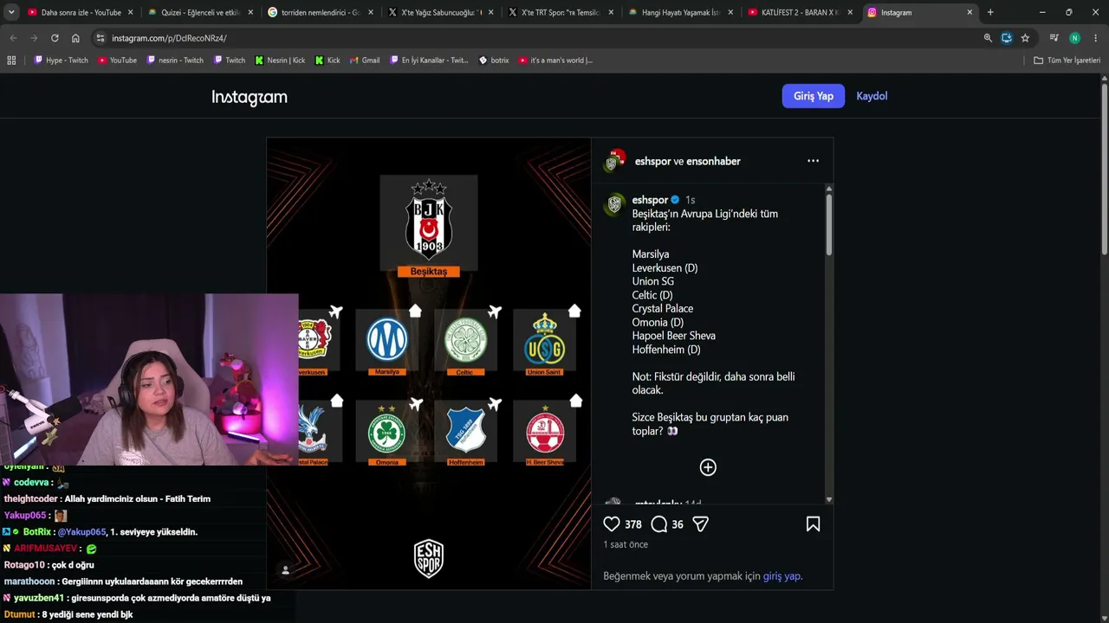Click the 'giriş yap' link below the post
Screen dimensions: 1109x623
[781, 576]
